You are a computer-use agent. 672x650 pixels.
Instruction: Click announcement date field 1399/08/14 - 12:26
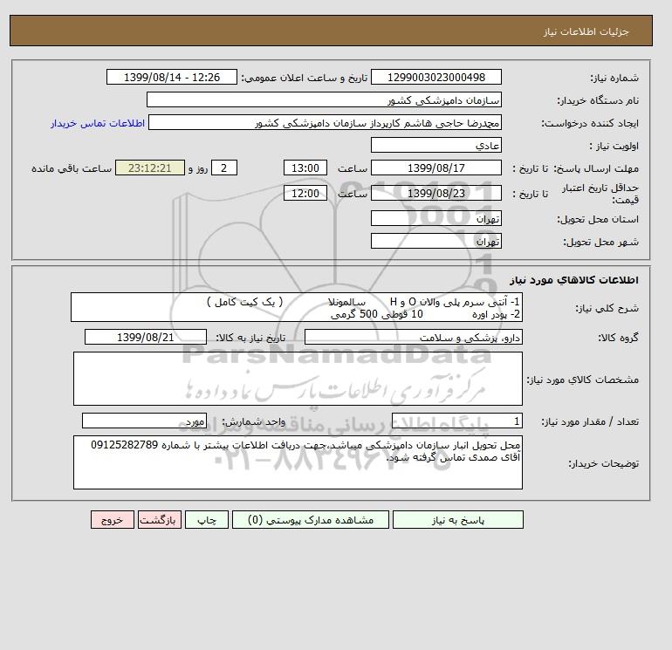click(171, 77)
